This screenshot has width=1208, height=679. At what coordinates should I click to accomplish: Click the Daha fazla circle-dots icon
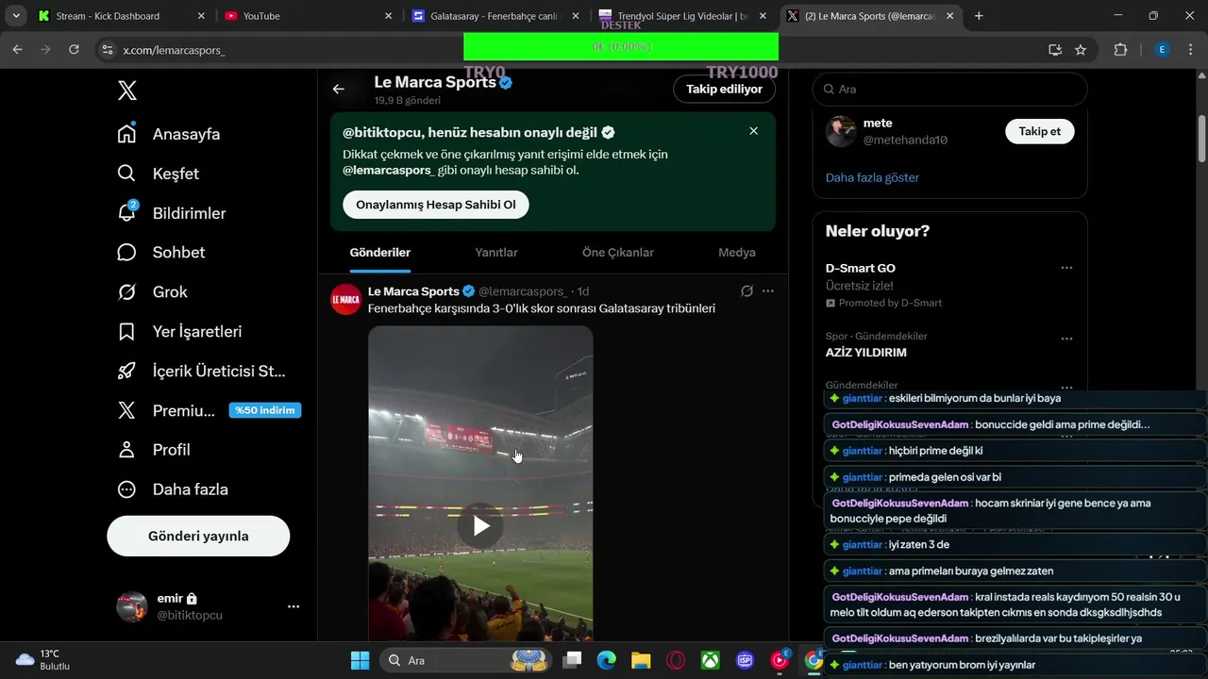tap(126, 489)
